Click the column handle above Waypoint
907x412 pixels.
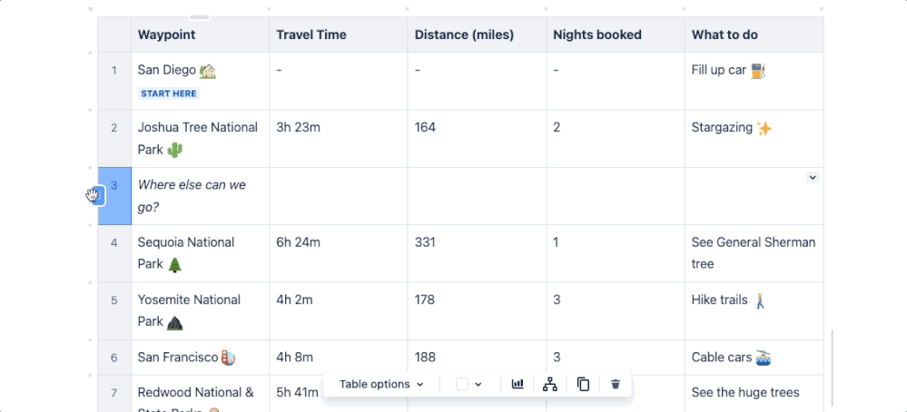(200, 16)
